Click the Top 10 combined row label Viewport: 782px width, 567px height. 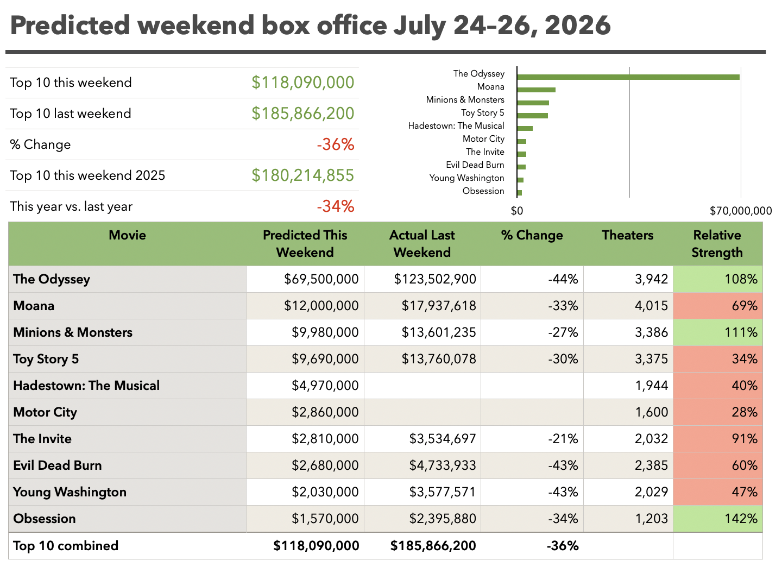click(66, 546)
